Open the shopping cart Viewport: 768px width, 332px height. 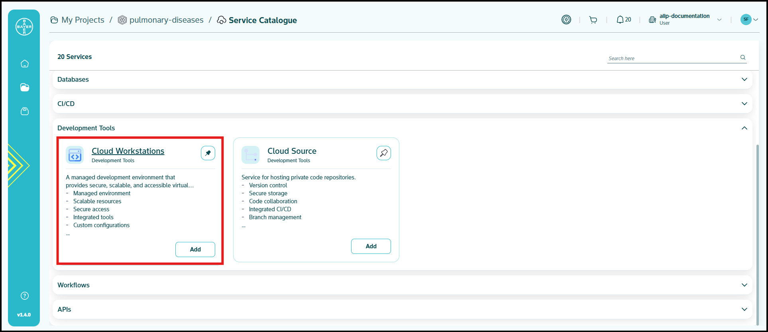tap(593, 20)
